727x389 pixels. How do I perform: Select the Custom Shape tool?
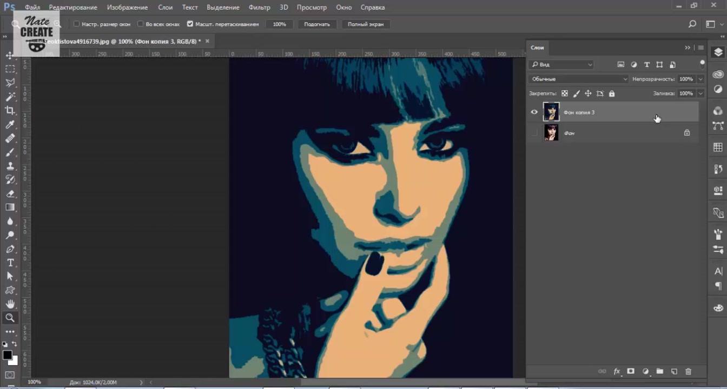pos(10,290)
